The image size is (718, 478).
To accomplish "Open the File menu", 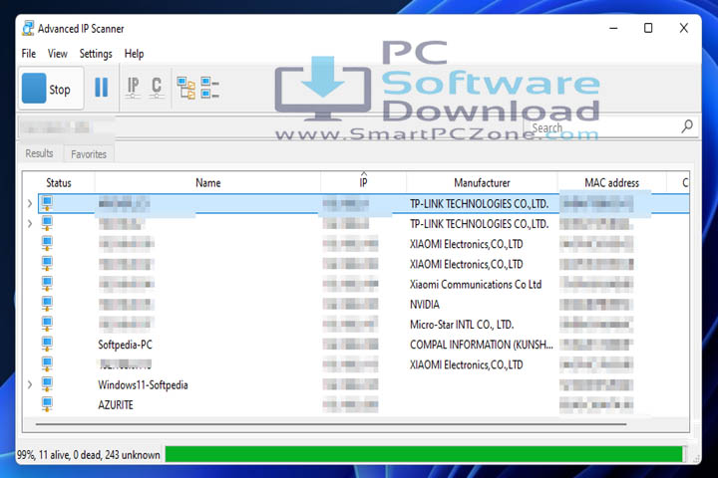I will (28, 54).
